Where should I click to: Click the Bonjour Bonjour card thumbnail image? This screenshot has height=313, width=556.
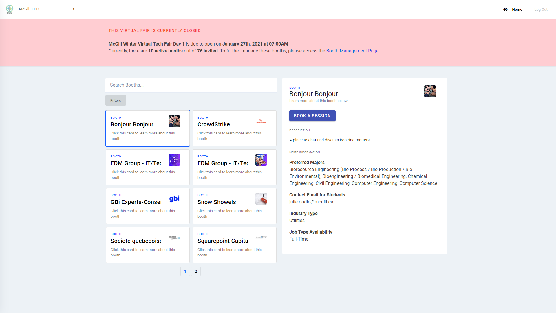(174, 121)
